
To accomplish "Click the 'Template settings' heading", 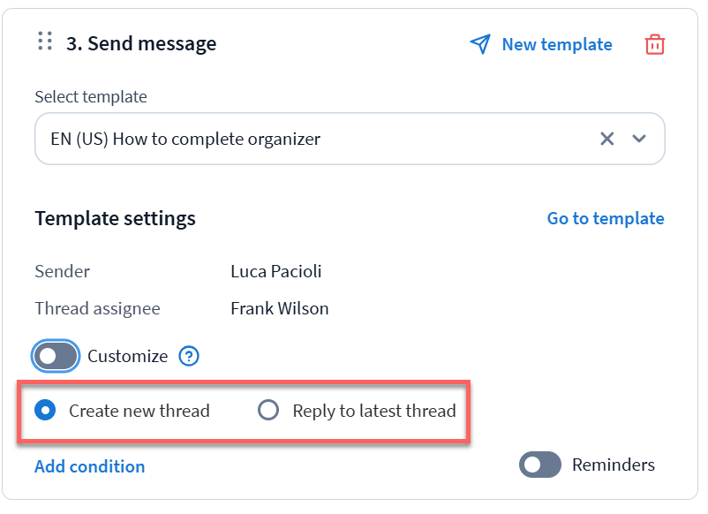I will pyautogui.click(x=115, y=218).
